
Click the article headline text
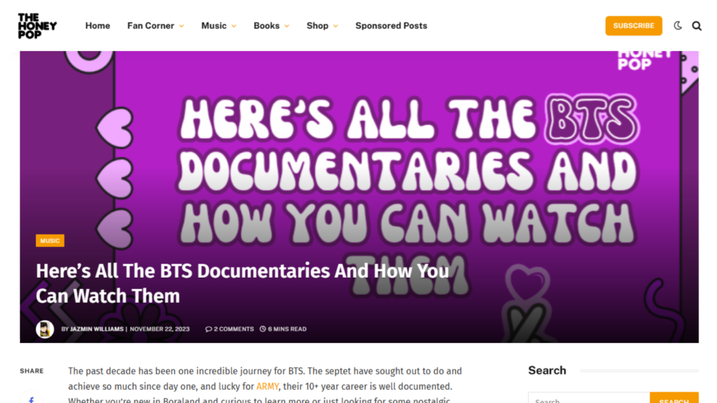(242, 283)
